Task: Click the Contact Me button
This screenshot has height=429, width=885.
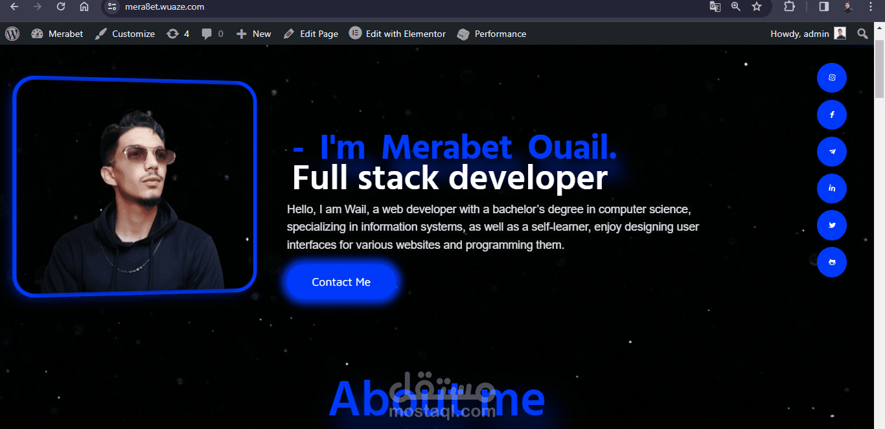Action: pyautogui.click(x=341, y=282)
